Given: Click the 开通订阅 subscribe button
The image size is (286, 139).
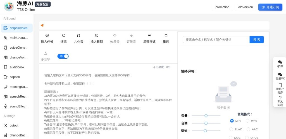Looking at the screenshot, I should tap(270, 7).
